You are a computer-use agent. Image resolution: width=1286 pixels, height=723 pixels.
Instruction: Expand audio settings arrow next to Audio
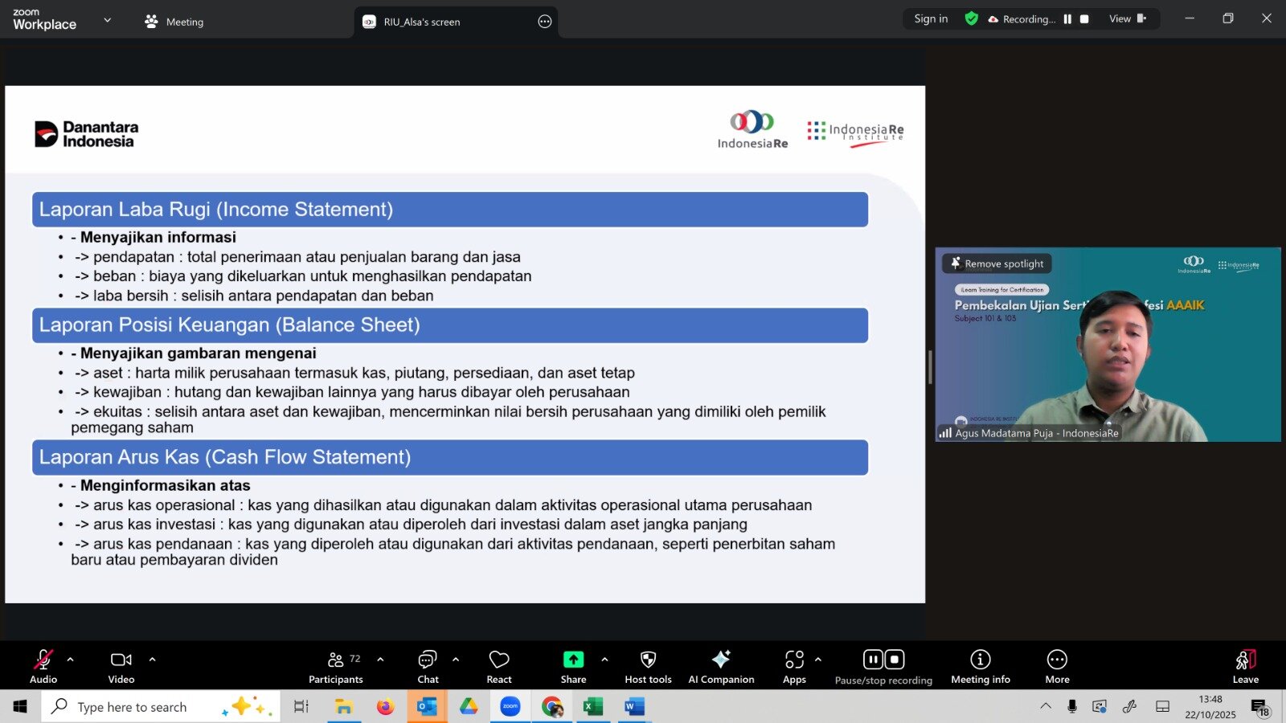pyautogui.click(x=71, y=660)
